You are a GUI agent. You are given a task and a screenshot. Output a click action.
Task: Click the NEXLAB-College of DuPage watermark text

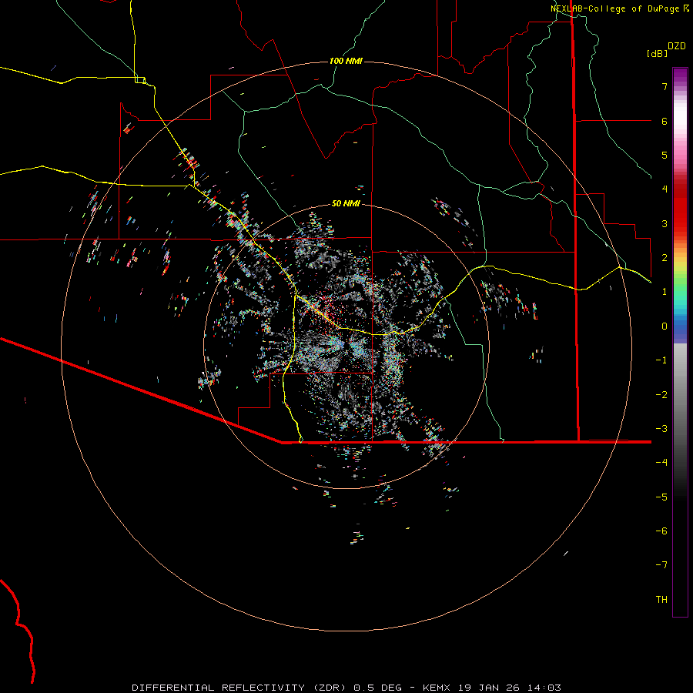pyautogui.click(x=614, y=8)
